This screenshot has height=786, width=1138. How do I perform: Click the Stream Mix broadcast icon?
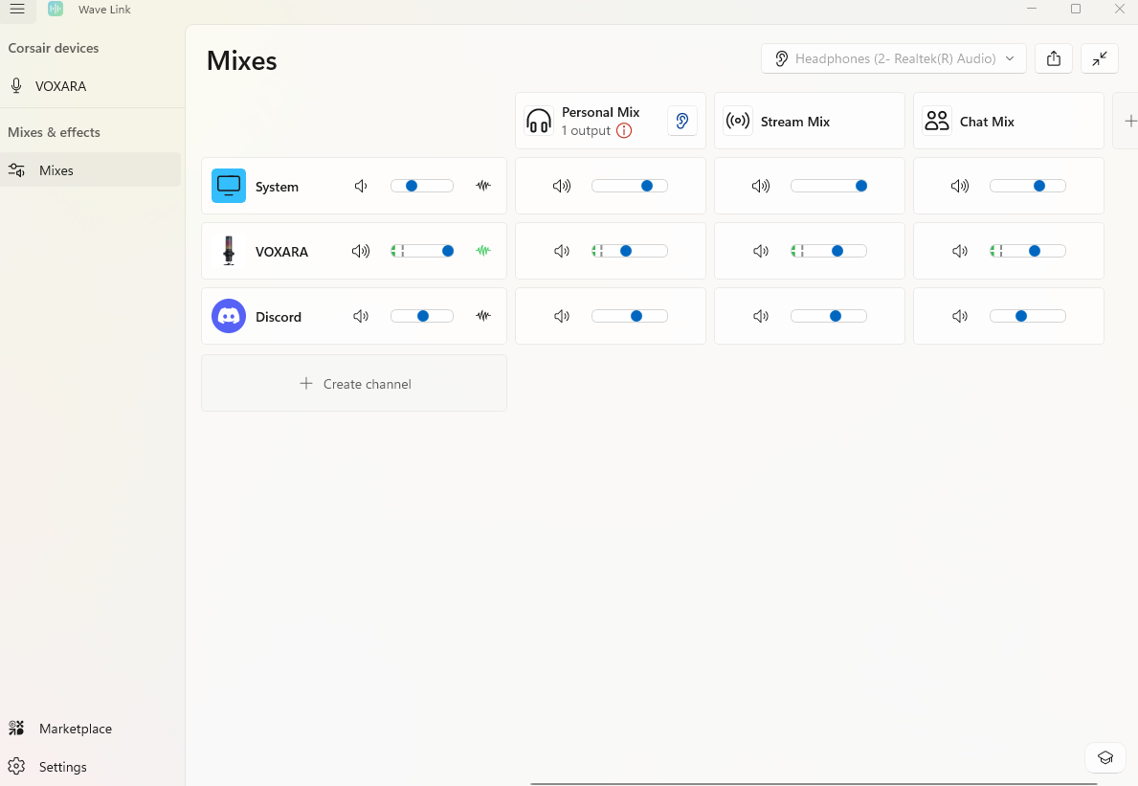(738, 121)
